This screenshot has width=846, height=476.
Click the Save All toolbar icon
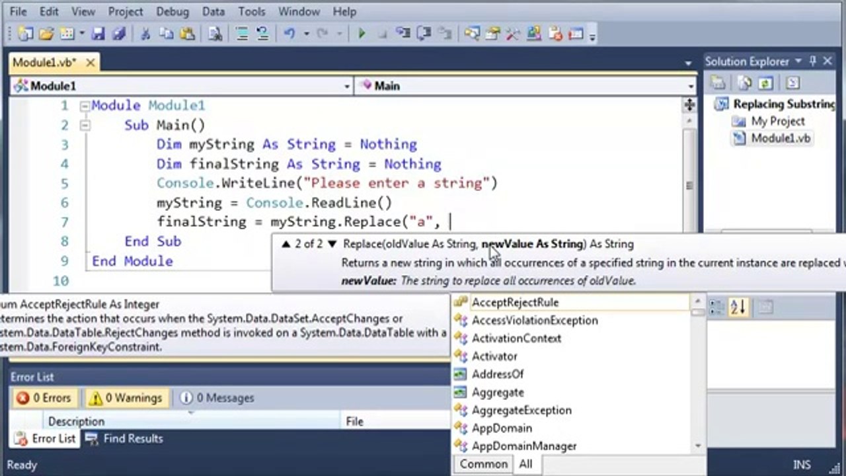(118, 34)
